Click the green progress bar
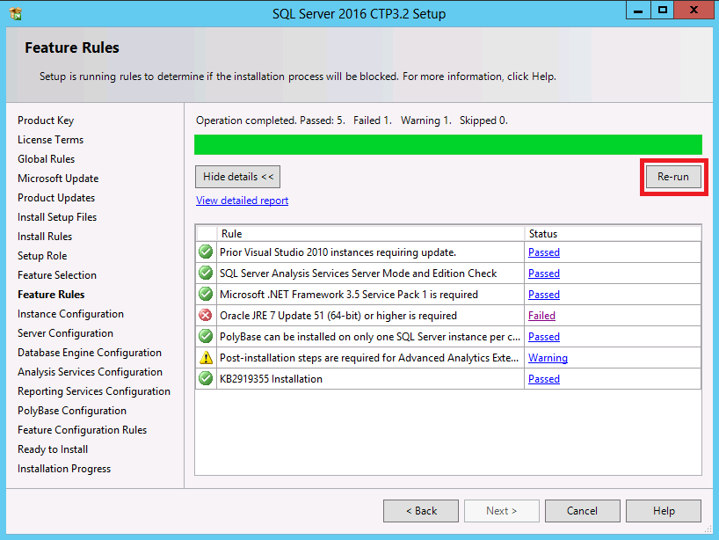The width and height of the screenshot is (719, 540). tap(448, 144)
